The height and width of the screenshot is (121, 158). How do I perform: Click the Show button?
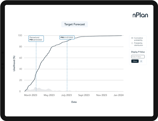point(135,61)
